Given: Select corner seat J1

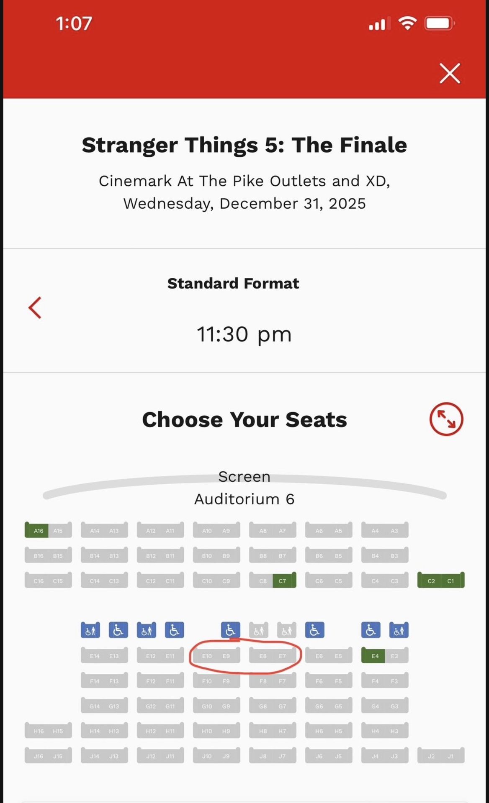Looking at the screenshot, I should click(451, 756).
